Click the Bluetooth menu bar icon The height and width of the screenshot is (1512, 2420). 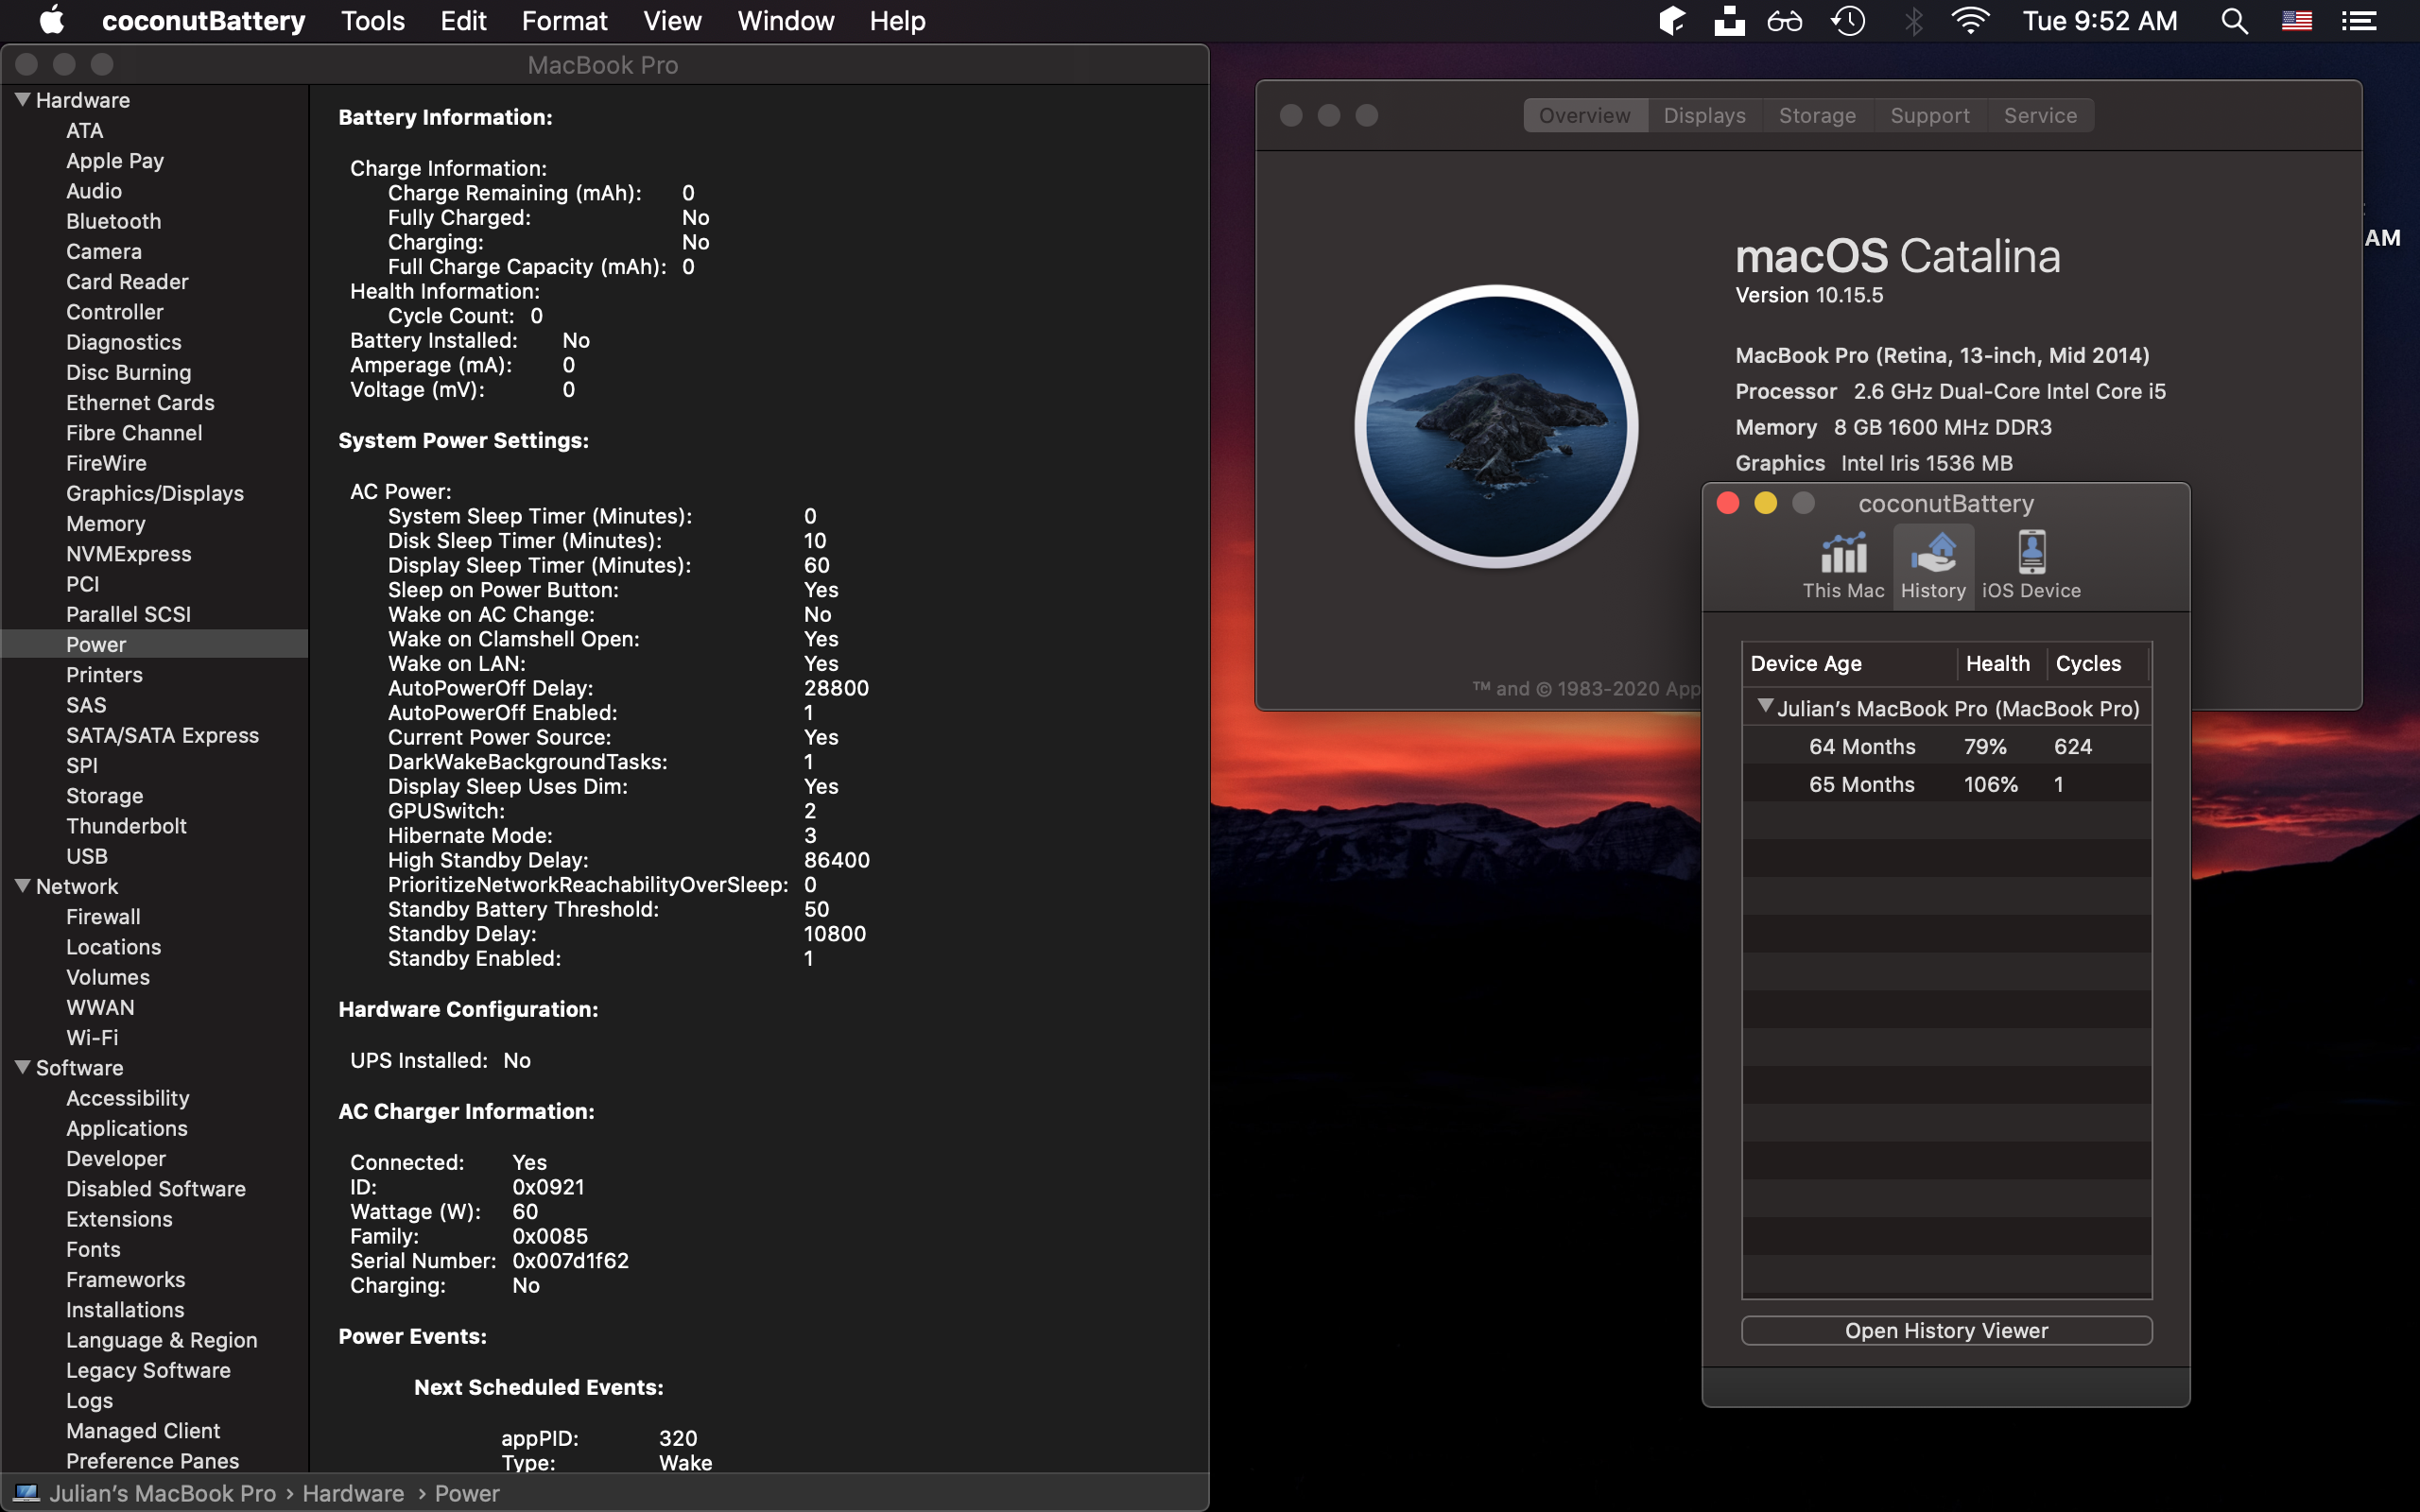1913,21
